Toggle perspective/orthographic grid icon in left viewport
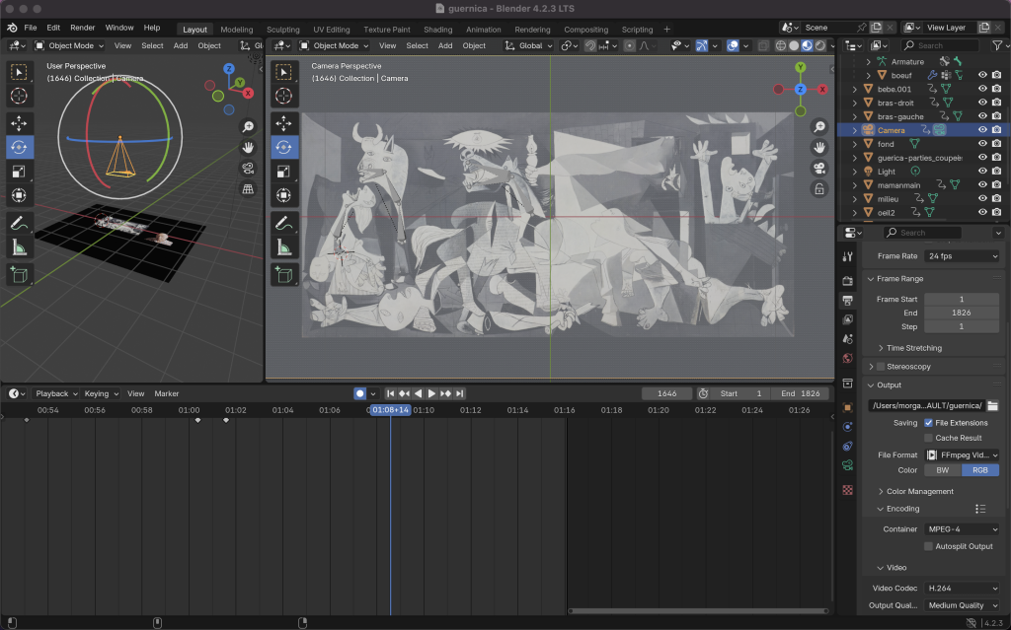This screenshot has width=1011, height=630. tap(248, 188)
